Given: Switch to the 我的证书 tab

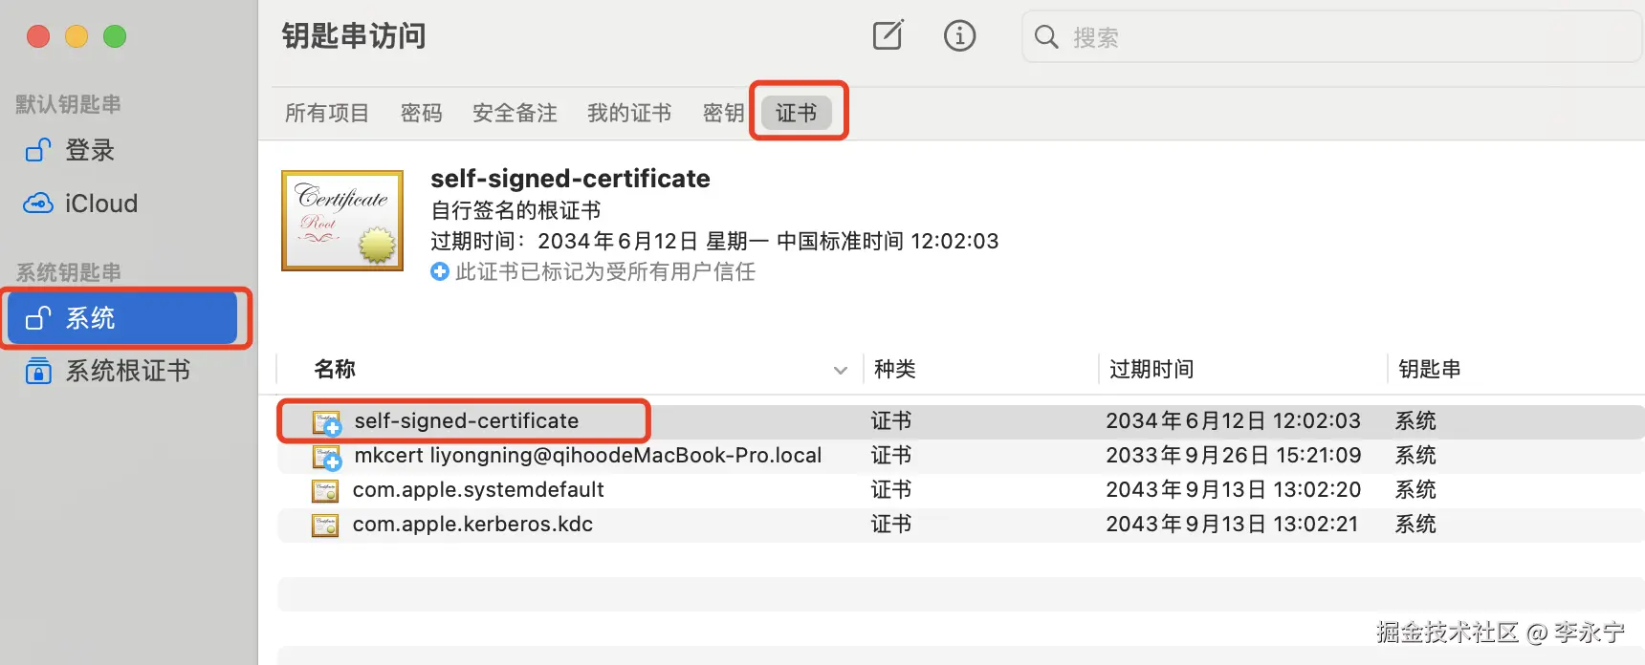Looking at the screenshot, I should [629, 113].
